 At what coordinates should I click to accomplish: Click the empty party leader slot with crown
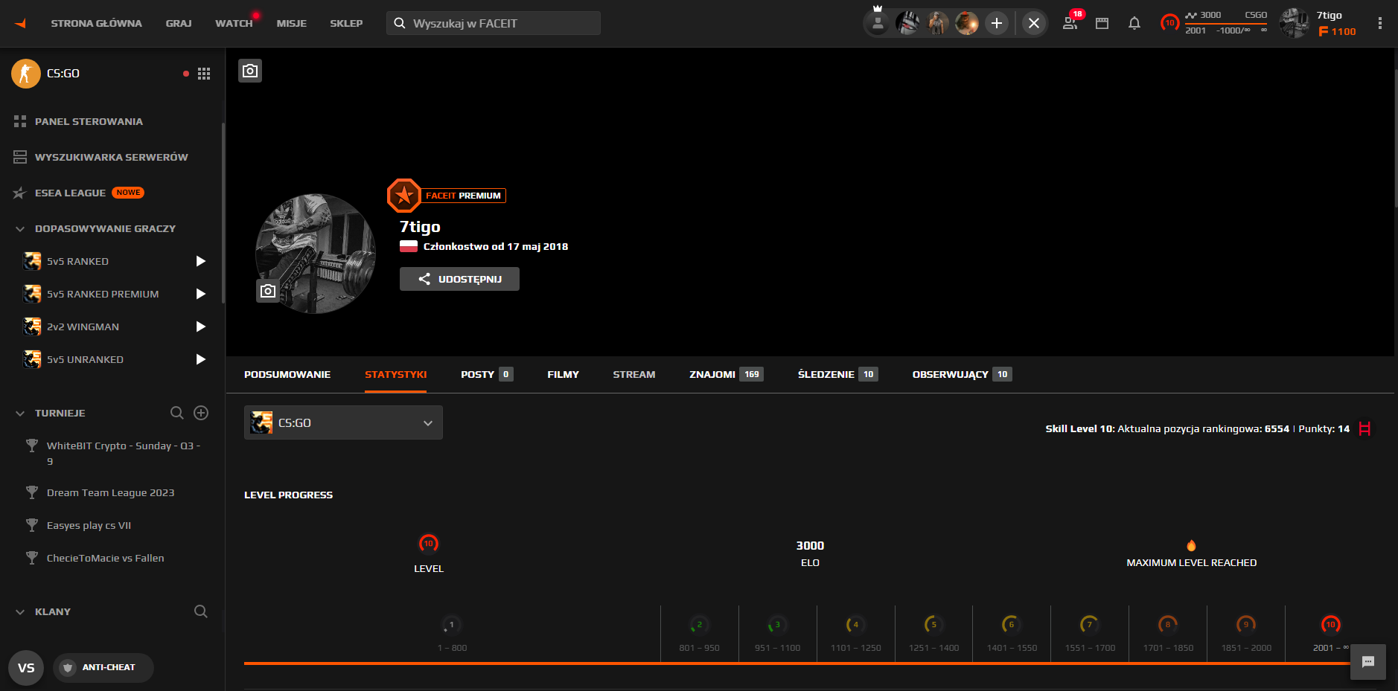point(878,22)
